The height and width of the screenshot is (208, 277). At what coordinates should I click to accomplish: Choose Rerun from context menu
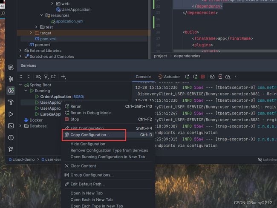coord(108,106)
